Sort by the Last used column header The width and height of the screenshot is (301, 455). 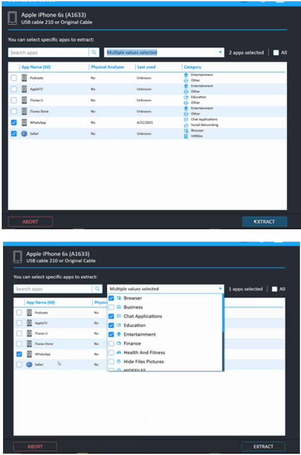pos(146,67)
